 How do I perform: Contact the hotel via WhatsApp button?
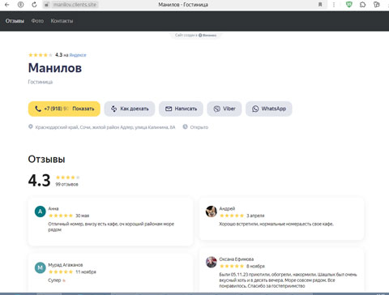(x=269, y=109)
